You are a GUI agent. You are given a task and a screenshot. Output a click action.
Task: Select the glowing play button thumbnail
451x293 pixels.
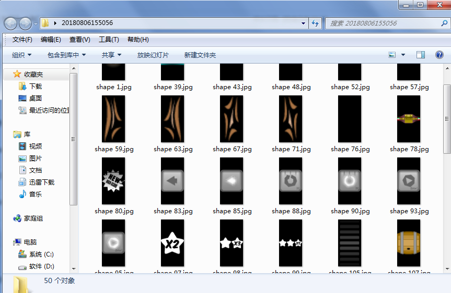click(x=113, y=243)
